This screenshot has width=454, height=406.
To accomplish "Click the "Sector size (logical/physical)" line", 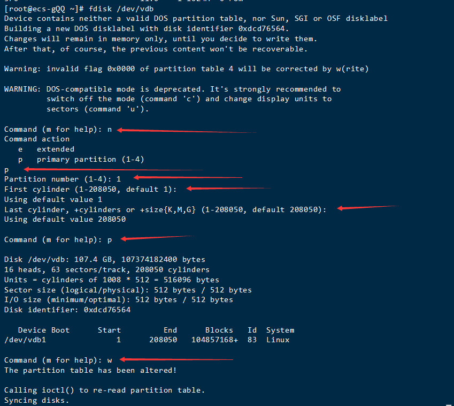I will click(128, 290).
